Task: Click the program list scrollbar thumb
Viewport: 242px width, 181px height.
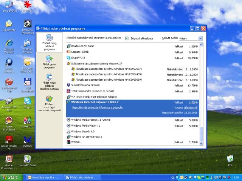Action: click(201, 134)
